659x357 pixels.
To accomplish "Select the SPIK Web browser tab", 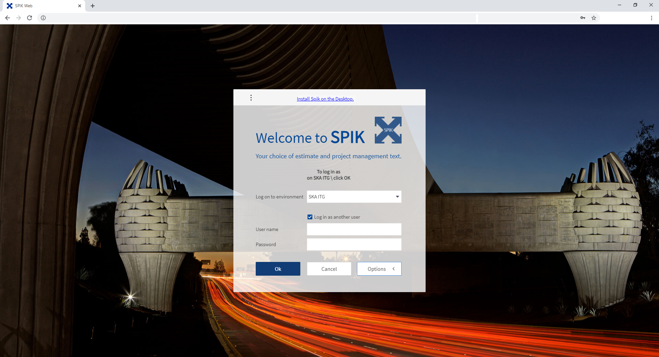I will [44, 6].
